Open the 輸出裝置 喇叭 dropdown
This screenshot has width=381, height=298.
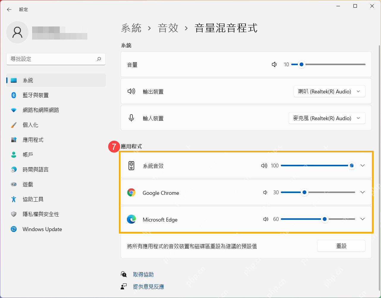(x=330, y=92)
